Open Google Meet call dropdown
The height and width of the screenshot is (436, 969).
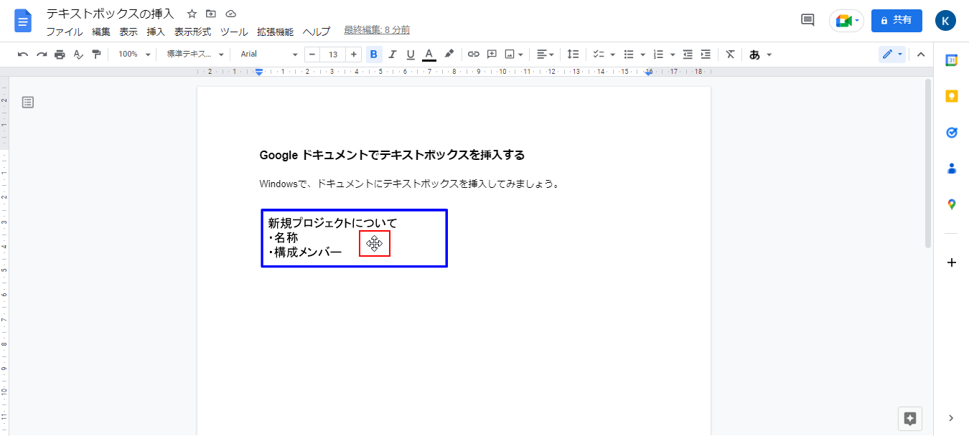point(847,20)
